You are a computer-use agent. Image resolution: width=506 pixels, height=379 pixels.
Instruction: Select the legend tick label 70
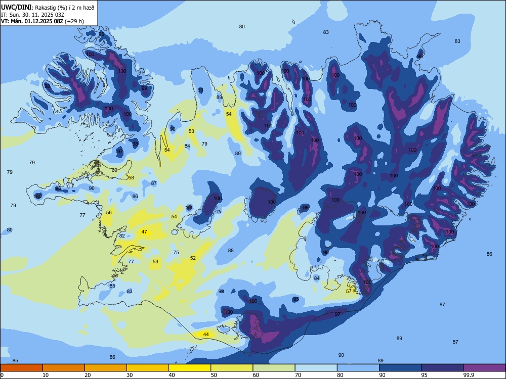coord(298,375)
